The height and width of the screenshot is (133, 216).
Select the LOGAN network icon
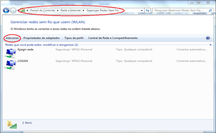pyautogui.click(x=10, y=65)
